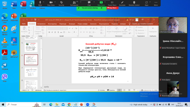The image size is (190, 107).
Task: Switch to slide sorter view icon in status bar
Action: 124,90
